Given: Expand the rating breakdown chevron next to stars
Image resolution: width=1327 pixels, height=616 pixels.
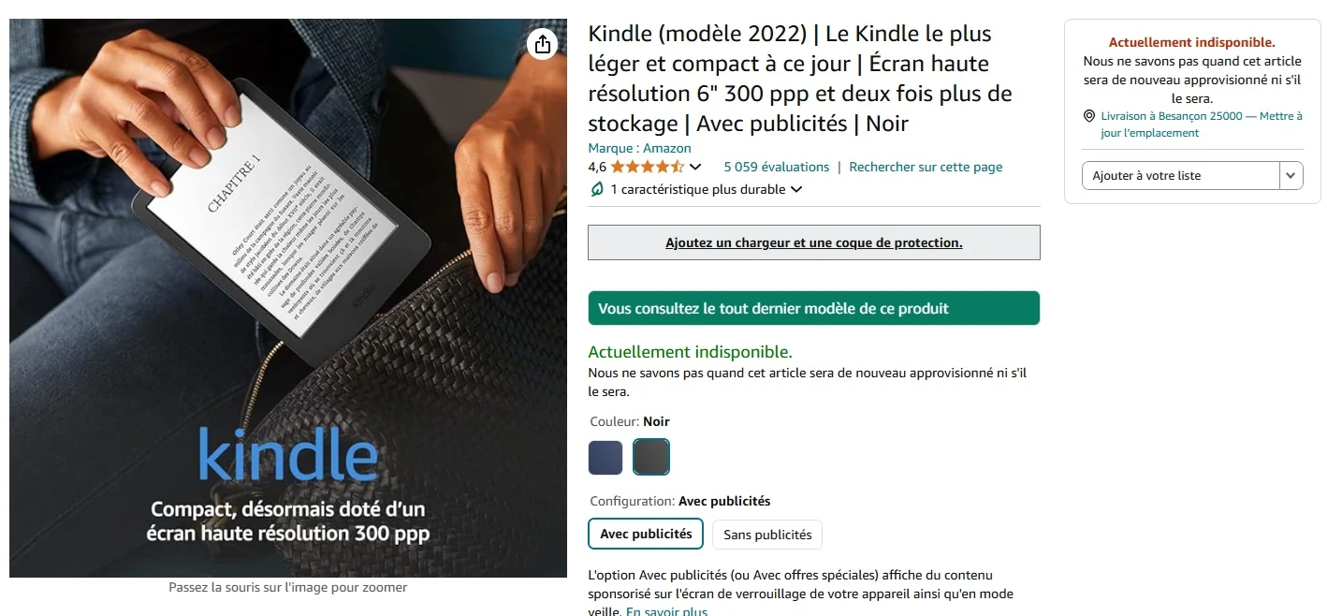Looking at the screenshot, I should tap(695, 168).
